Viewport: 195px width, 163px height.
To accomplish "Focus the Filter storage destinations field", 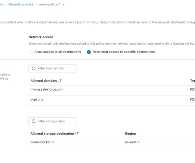I will coord(52,121).
